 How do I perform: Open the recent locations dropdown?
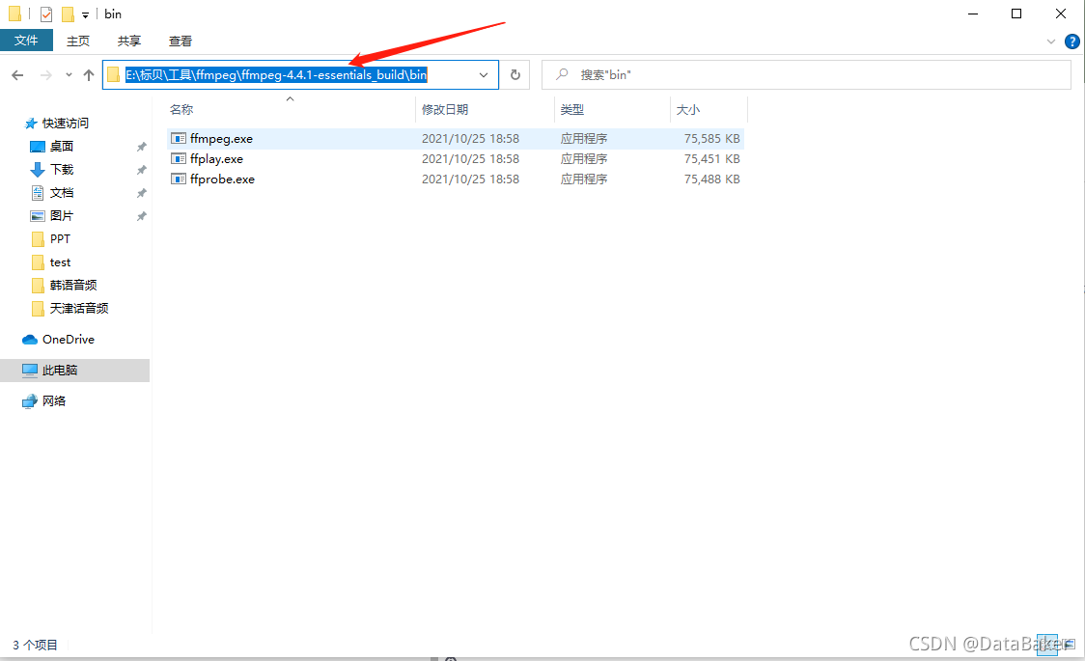[69, 74]
